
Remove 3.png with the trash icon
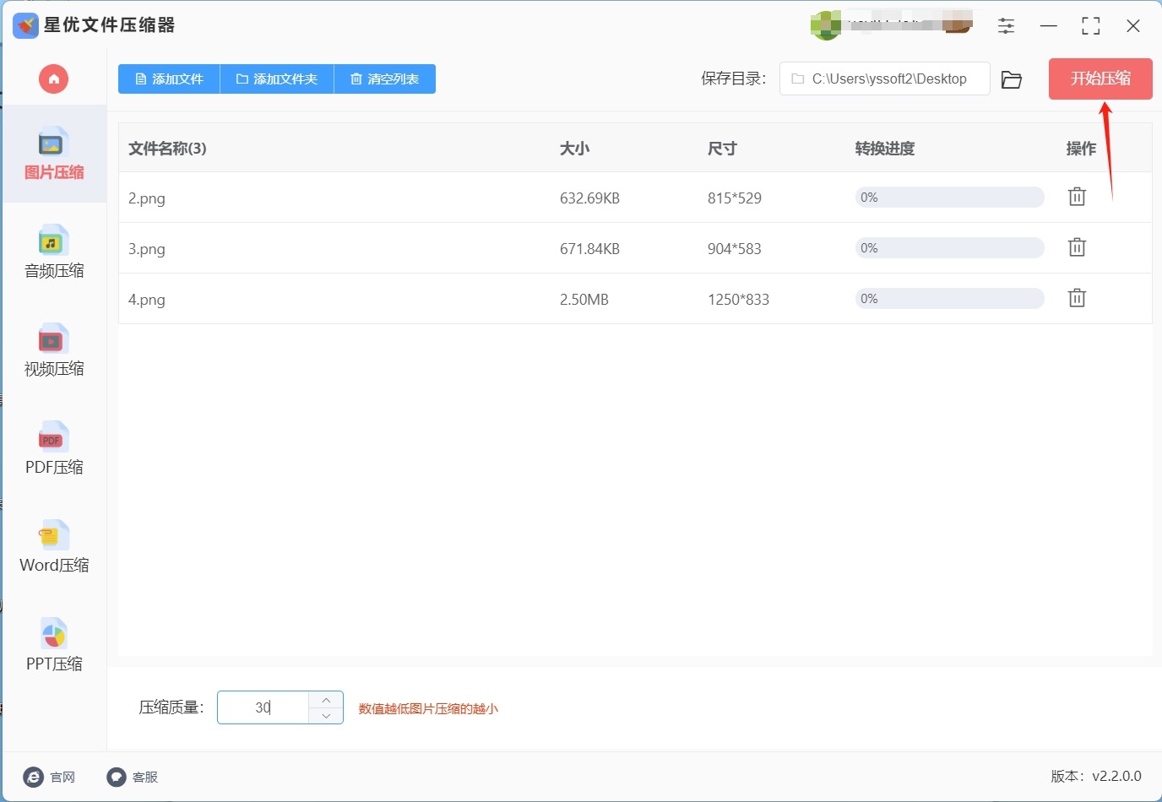(x=1077, y=247)
